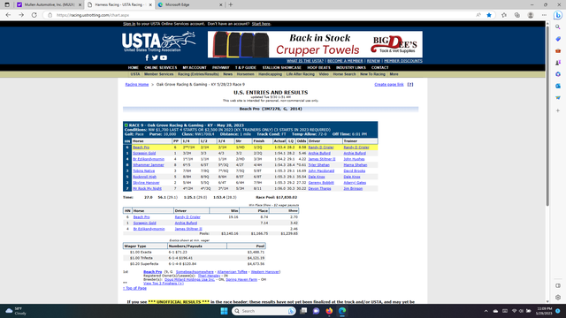Viewport: 566px width, 318px height.
Task: Show hidden system tray icons
Action: (x=486, y=311)
